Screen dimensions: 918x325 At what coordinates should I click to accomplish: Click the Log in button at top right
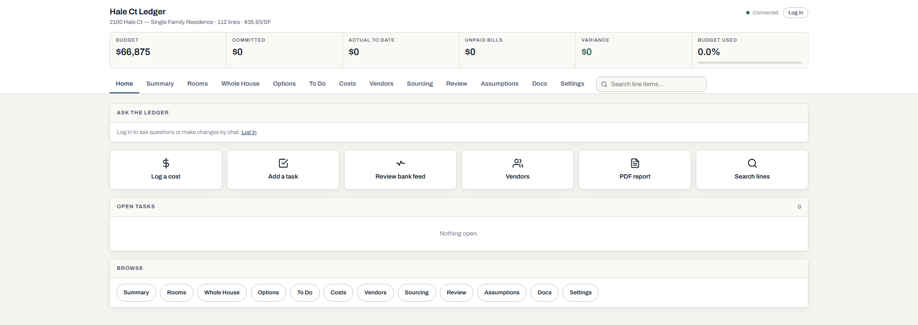(x=795, y=13)
